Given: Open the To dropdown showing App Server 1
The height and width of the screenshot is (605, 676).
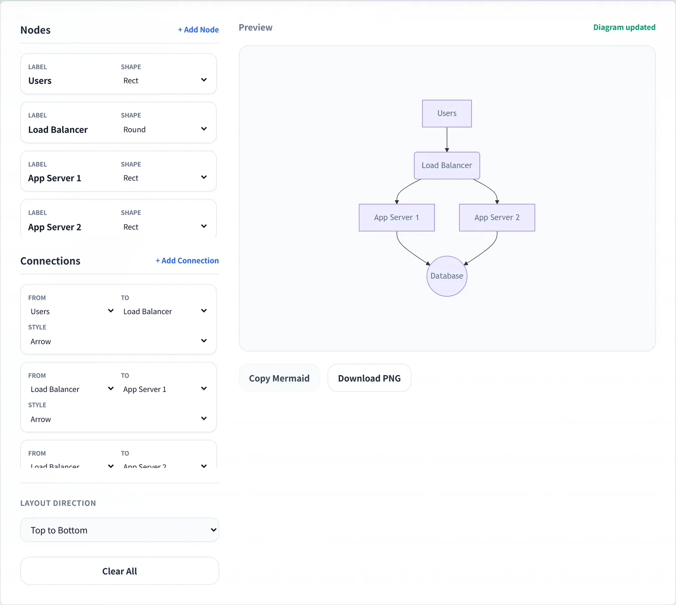Looking at the screenshot, I should point(165,389).
